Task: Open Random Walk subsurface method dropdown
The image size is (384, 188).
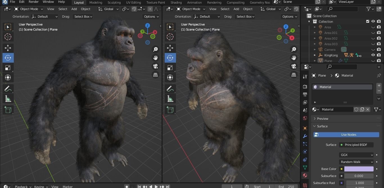Action: 356,162
